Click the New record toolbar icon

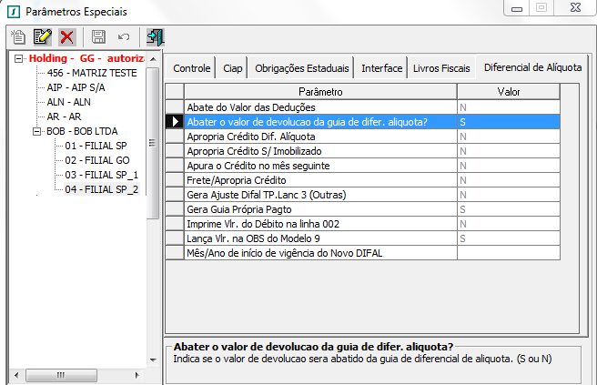[x=18, y=37]
